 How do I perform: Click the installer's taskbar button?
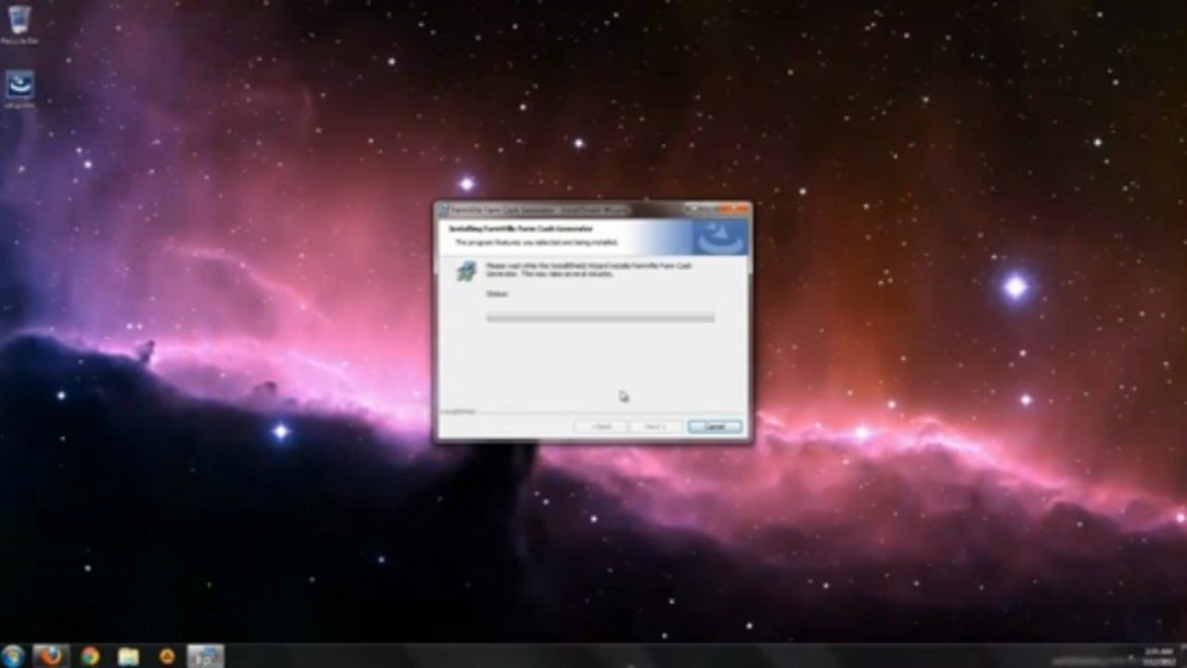[x=205, y=656]
